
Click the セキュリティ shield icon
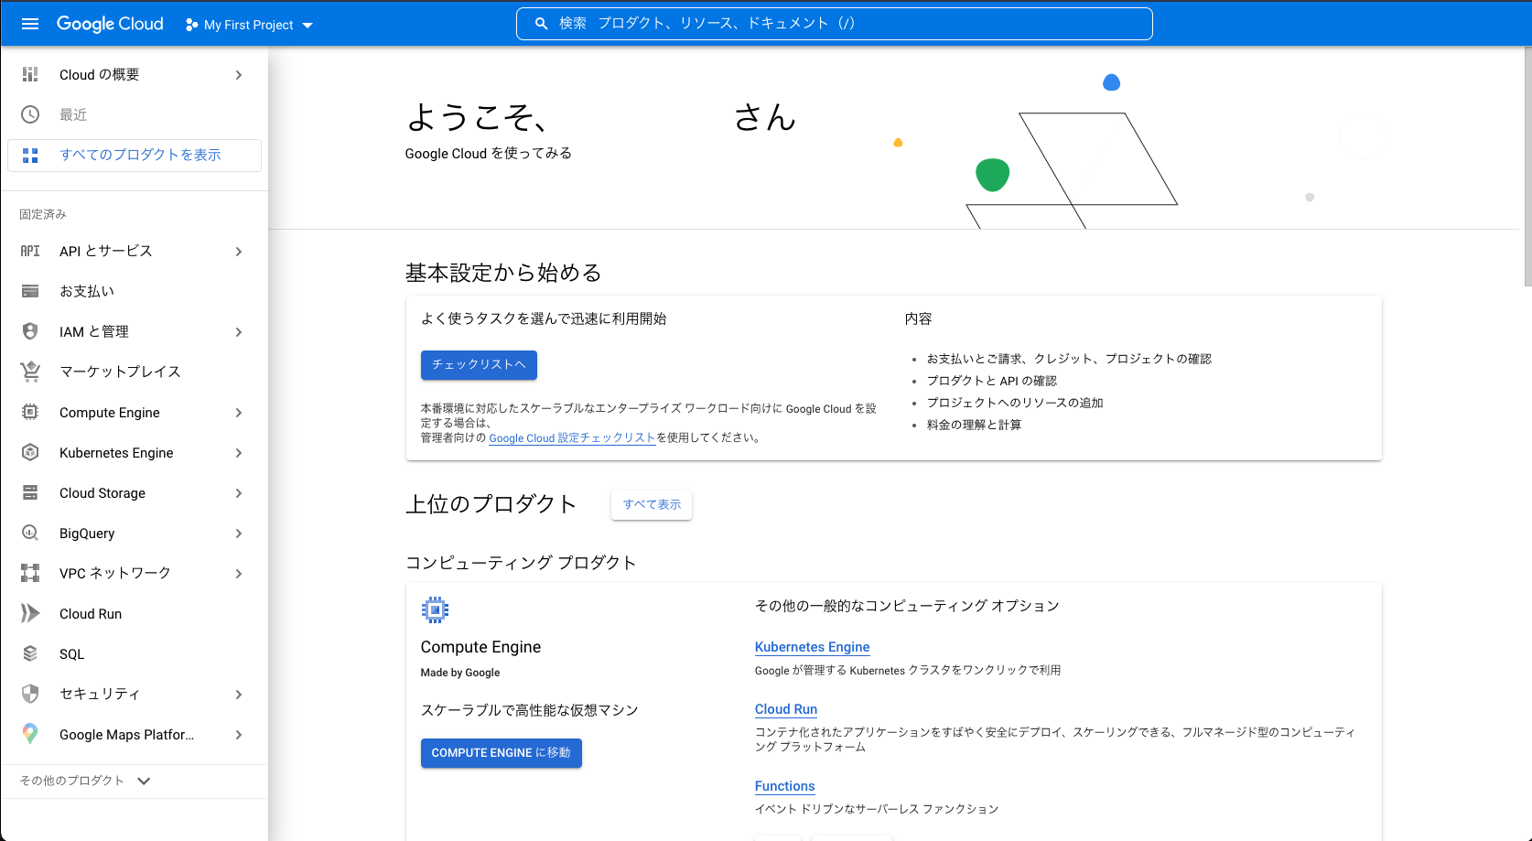[x=30, y=694]
